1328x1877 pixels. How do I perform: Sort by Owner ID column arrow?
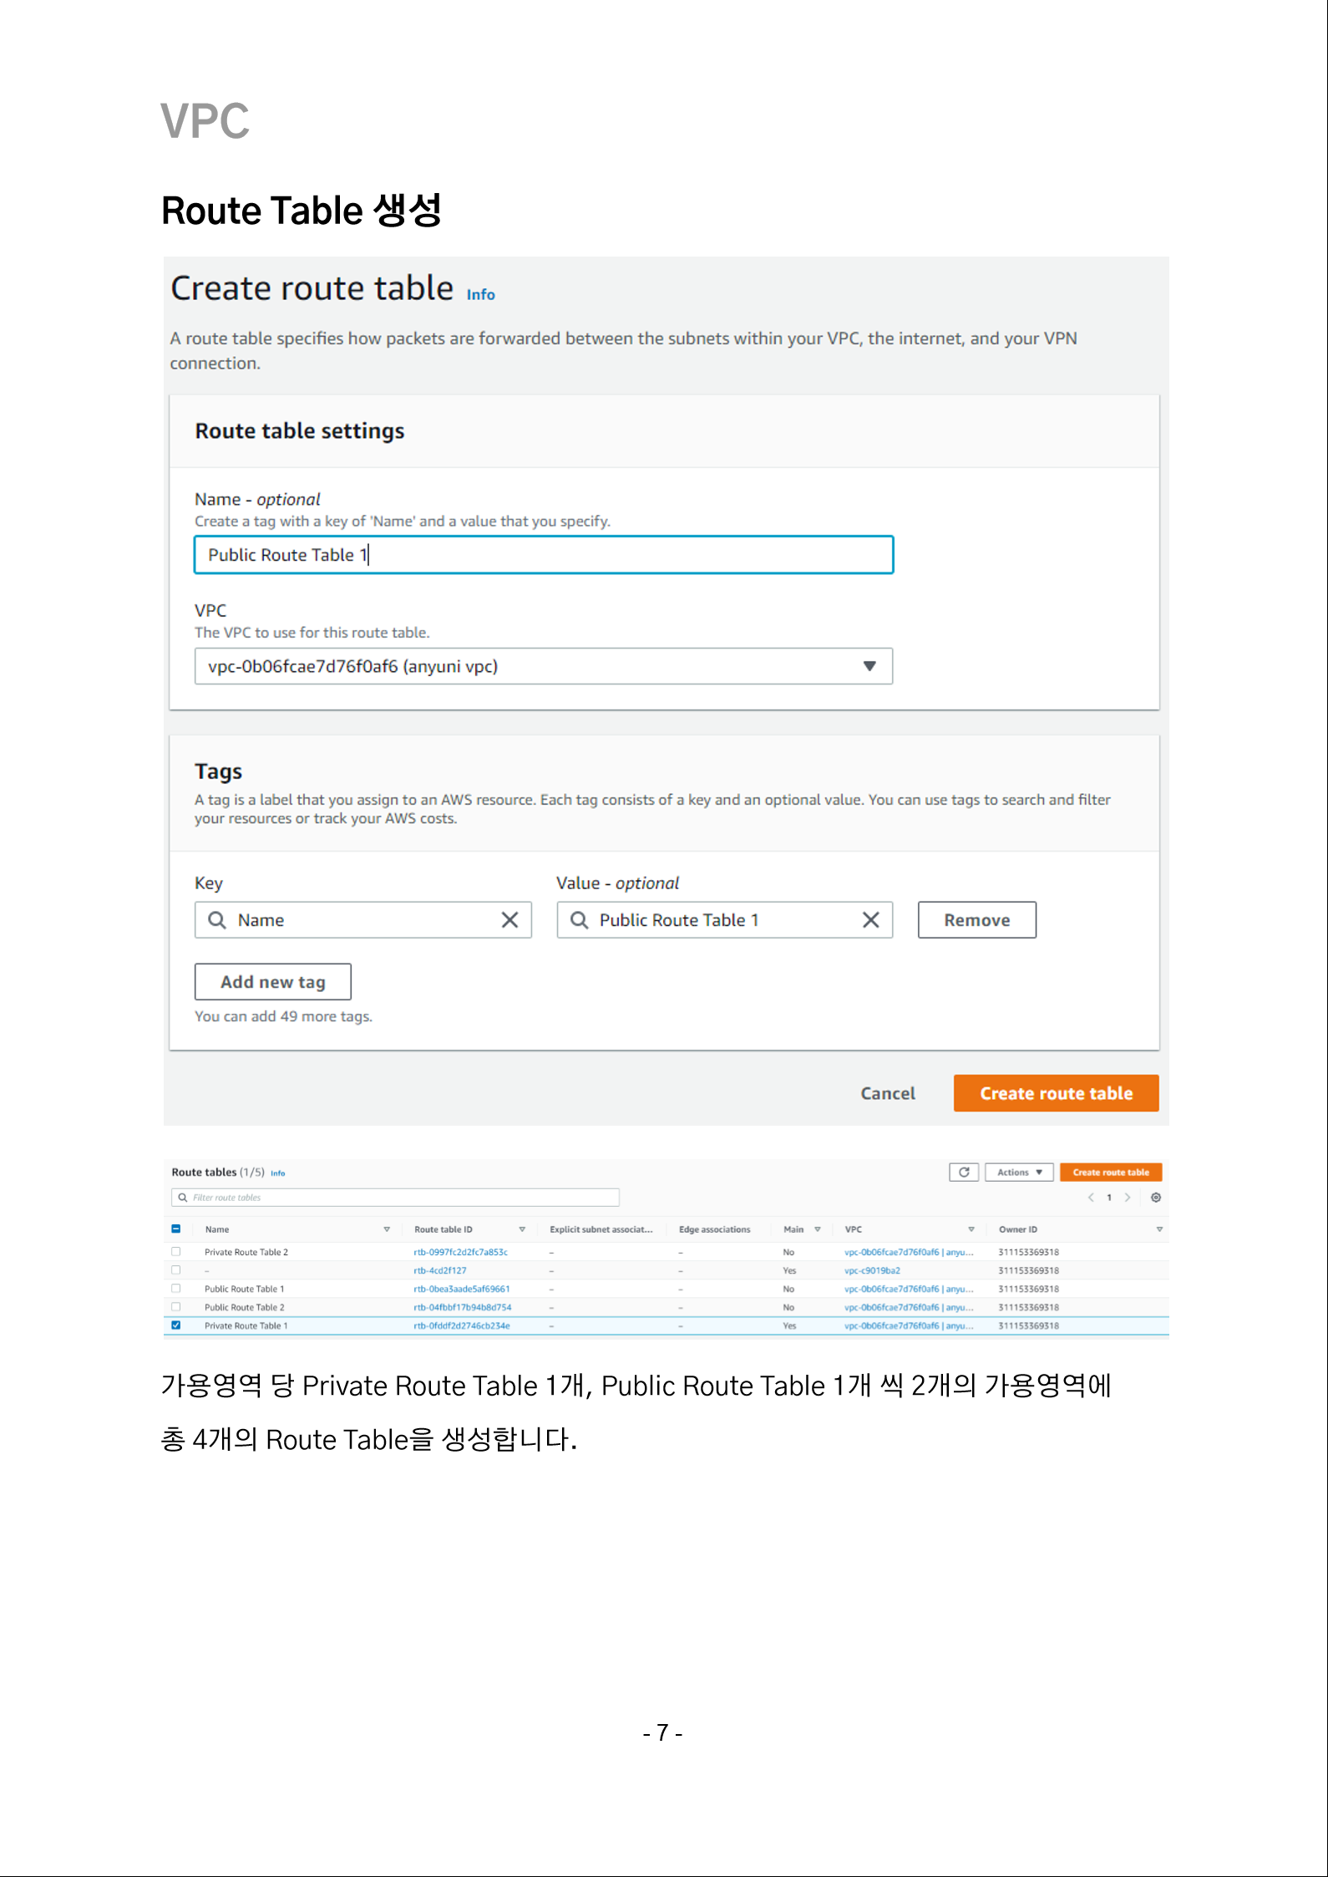pyautogui.click(x=1159, y=1229)
